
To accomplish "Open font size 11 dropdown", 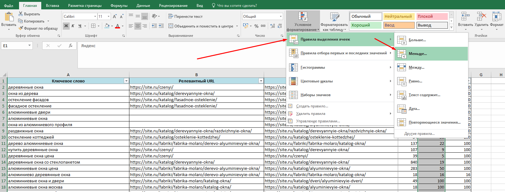I will (108, 16).
